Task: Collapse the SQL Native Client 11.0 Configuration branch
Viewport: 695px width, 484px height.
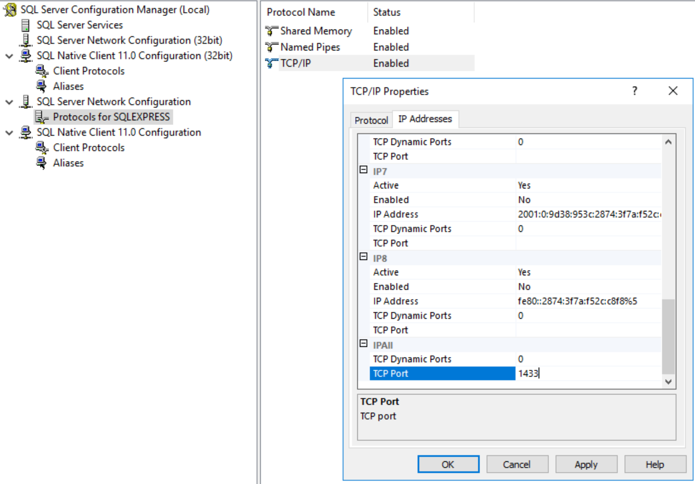Action: (9, 132)
